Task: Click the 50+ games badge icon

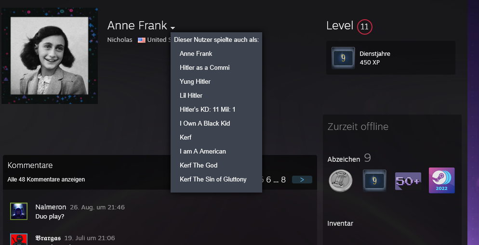Action: (x=408, y=181)
